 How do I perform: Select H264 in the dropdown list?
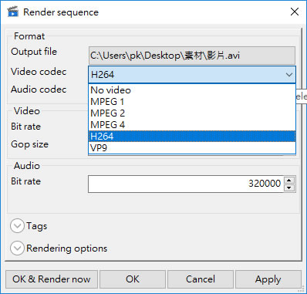point(192,137)
